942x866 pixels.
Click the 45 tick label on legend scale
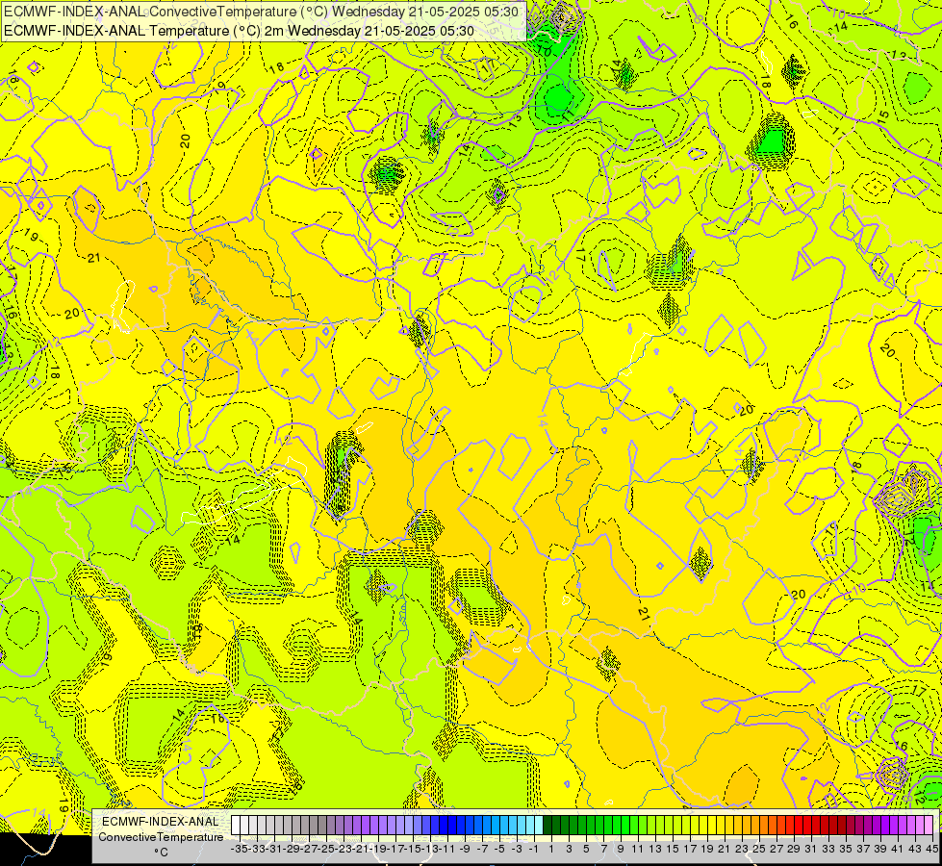pos(931,849)
